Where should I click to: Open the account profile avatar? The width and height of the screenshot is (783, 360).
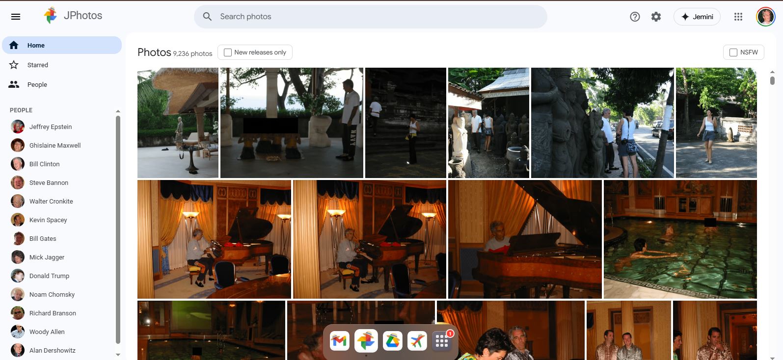765,17
